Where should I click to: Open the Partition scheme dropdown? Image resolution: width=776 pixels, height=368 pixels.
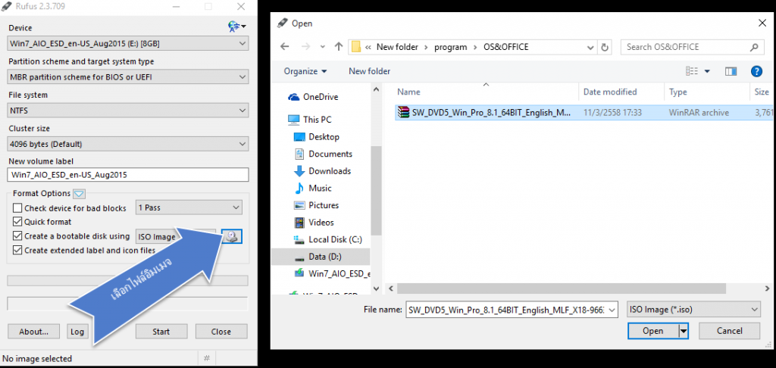(x=128, y=77)
